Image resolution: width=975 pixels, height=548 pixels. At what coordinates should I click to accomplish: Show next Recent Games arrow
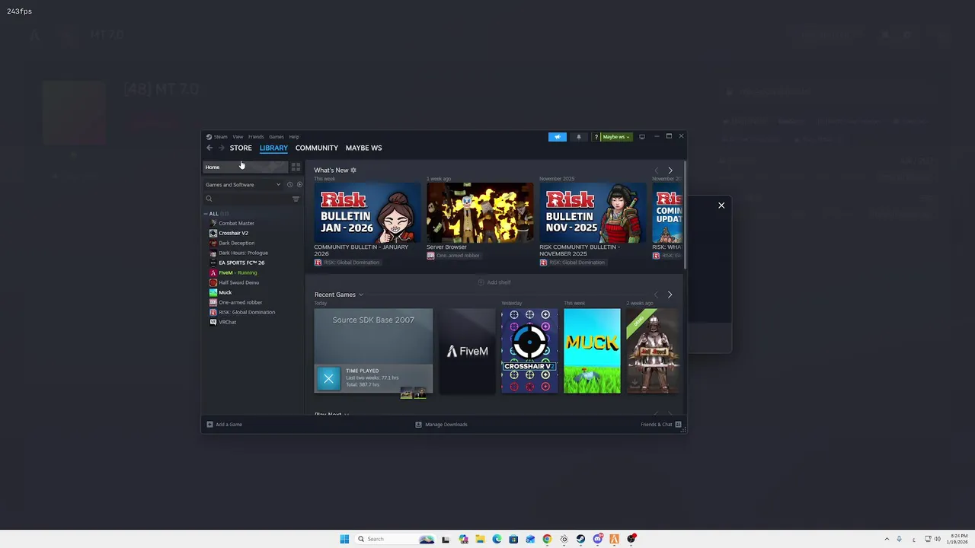[x=670, y=295]
